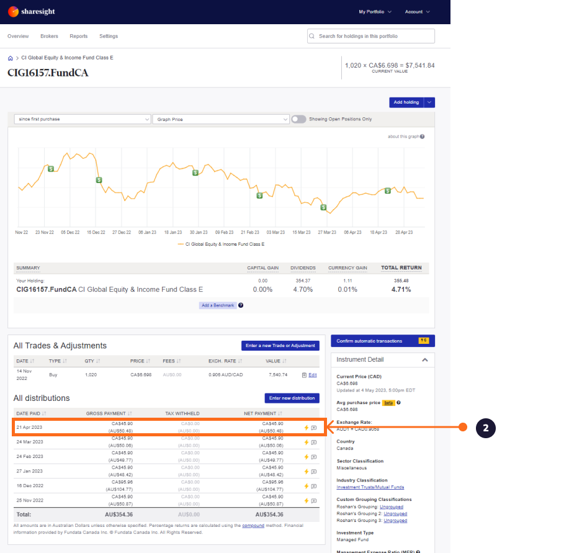Click the Add holding button

tap(406, 102)
